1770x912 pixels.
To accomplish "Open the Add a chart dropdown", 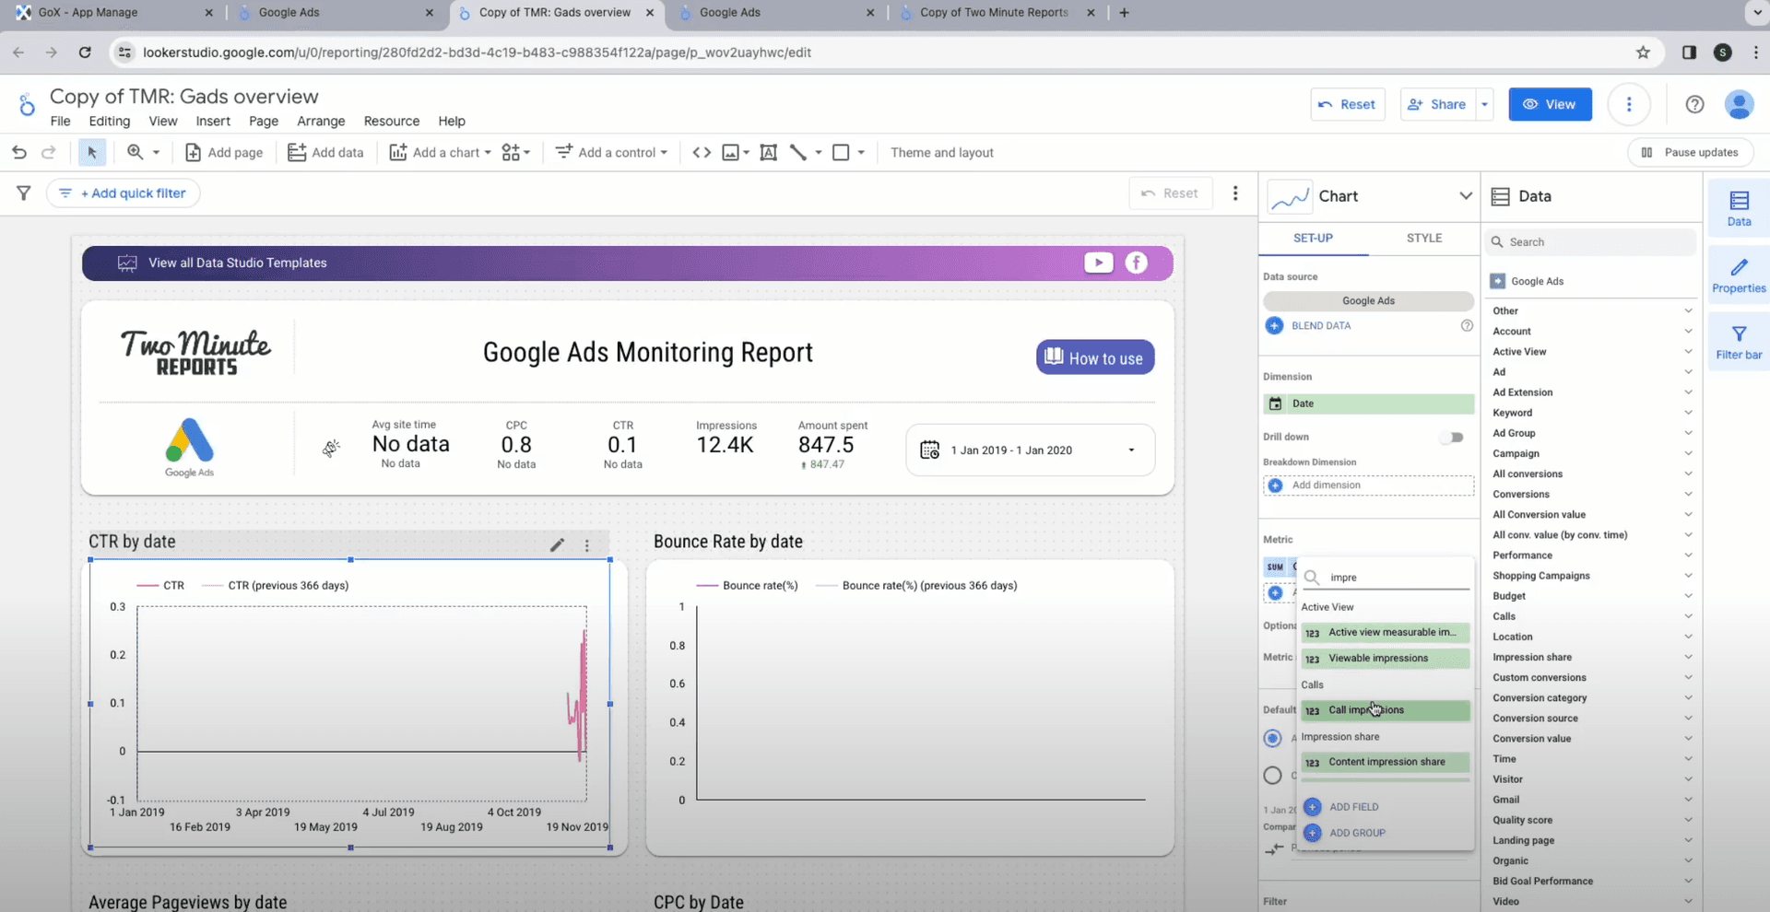I will (x=441, y=152).
